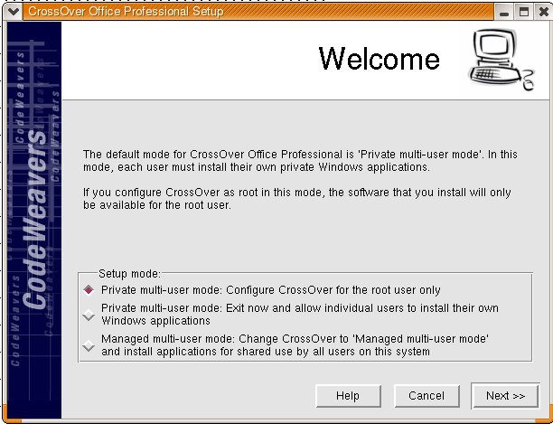
Task: Open the window menu arrow in title bar
Action: [x=11, y=12]
